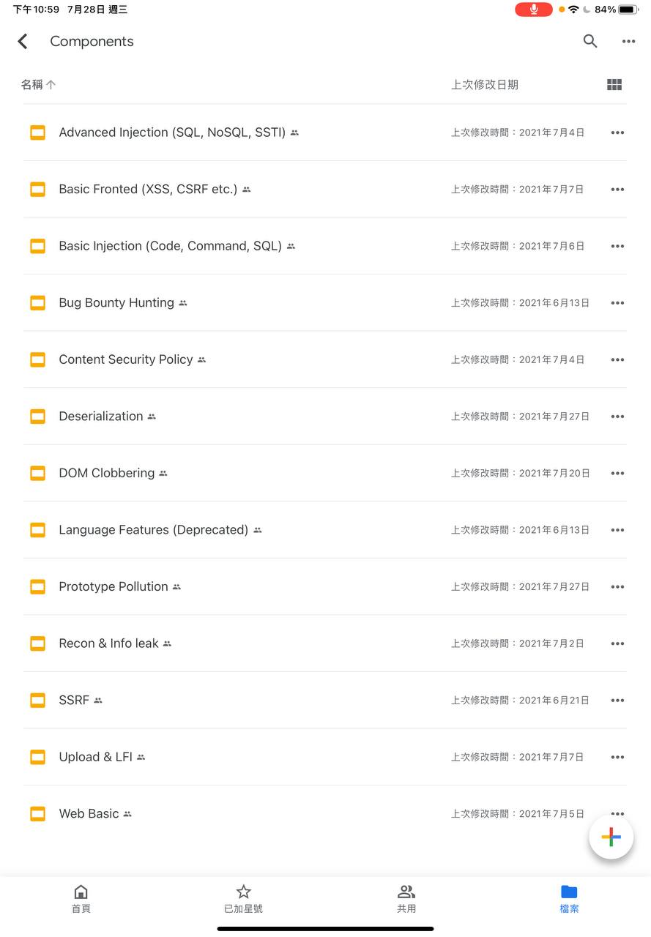The image size is (651, 937).
Task: Go to the Home tab
Action: (81, 899)
